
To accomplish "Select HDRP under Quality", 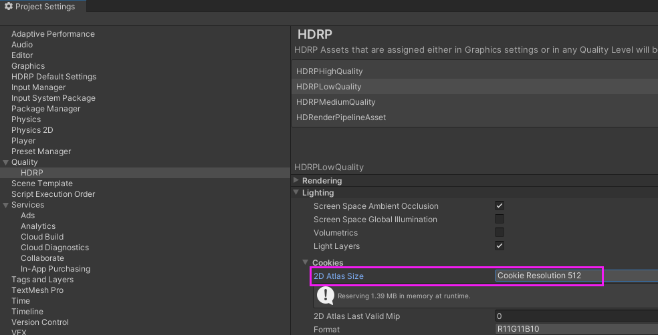I will point(32,173).
